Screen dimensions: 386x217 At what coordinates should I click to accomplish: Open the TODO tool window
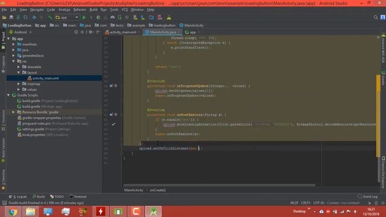[x=57, y=197]
